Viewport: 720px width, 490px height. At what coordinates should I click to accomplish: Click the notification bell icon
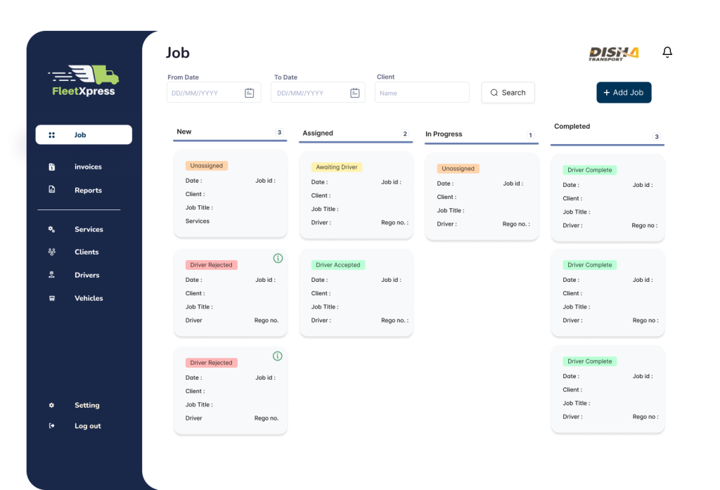[x=667, y=53]
